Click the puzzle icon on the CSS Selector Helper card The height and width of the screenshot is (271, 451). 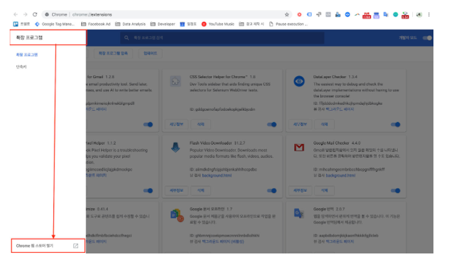tap(176, 81)
